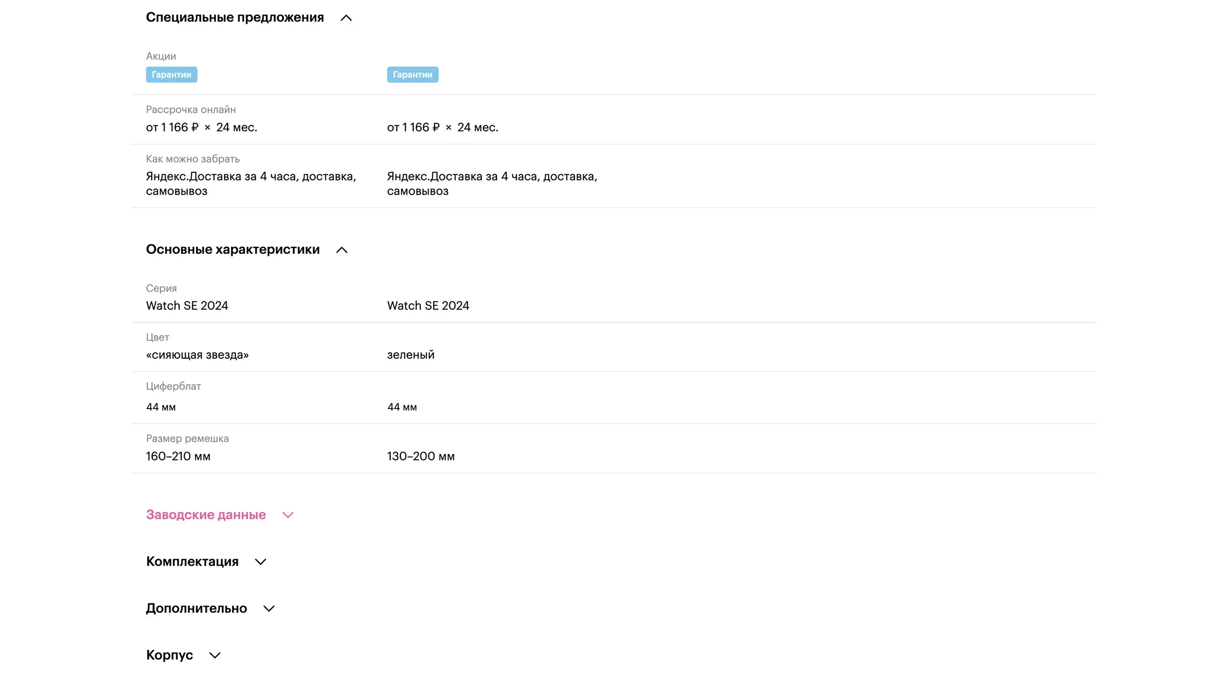1228x691 pixels.
Task: Select the right Watch SE 2024 series value
Action: point(428,306)
